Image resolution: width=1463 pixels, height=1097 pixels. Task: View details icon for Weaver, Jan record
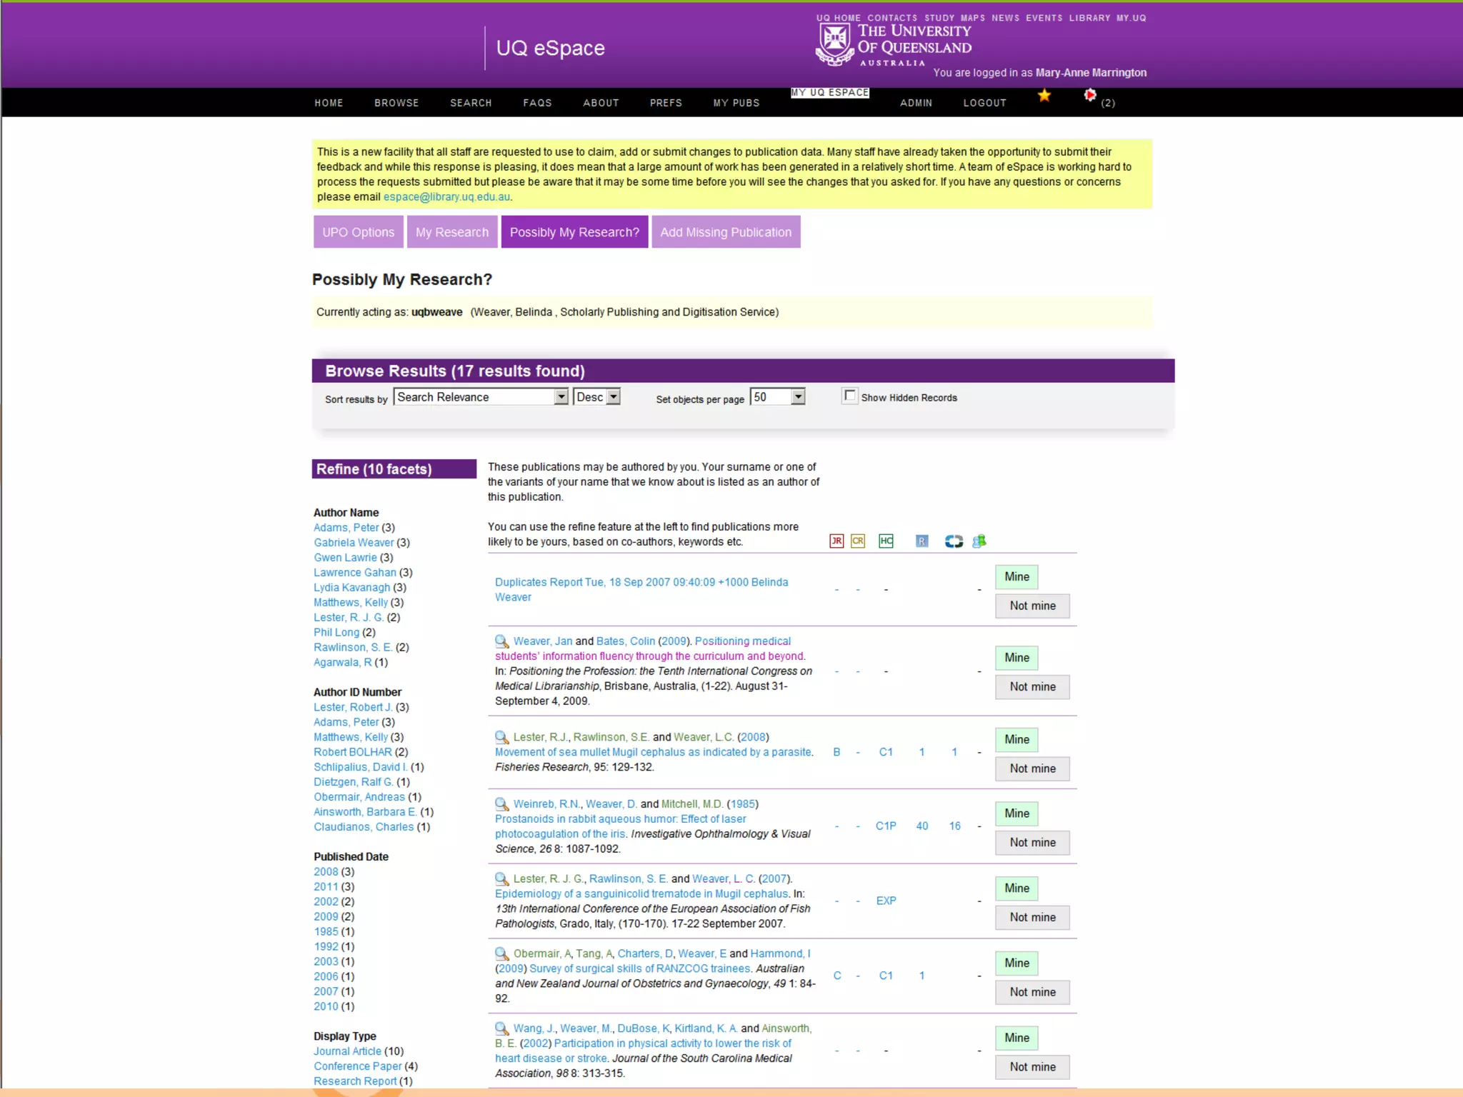point(502,641)
